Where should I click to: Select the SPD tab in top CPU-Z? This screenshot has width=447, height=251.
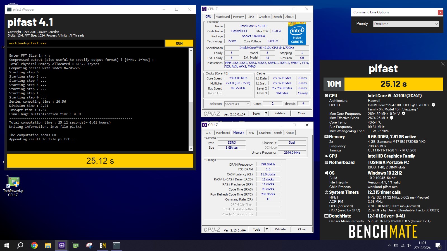pos(251,17)
